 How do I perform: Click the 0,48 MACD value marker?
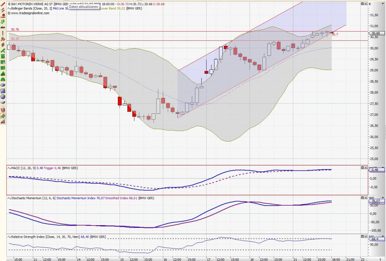376,170
